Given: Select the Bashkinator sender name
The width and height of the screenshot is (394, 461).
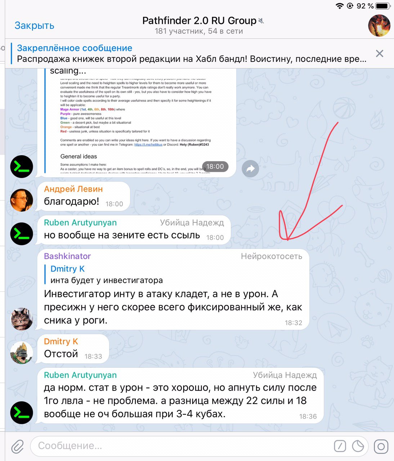Looking at the screenshot, I should point(67,256).
